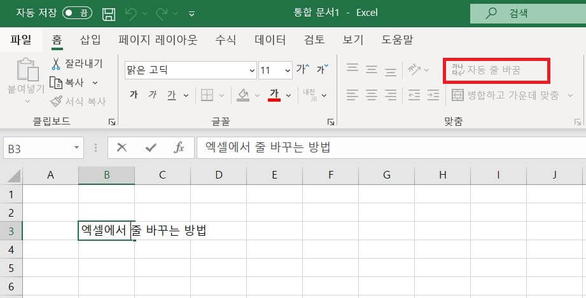
Task: Open Font (글꼴) dialog launcher
Action: click(330, 122)
